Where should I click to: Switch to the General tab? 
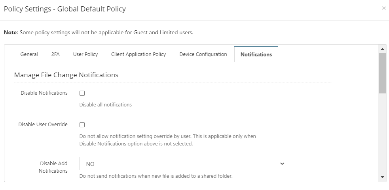29,54
